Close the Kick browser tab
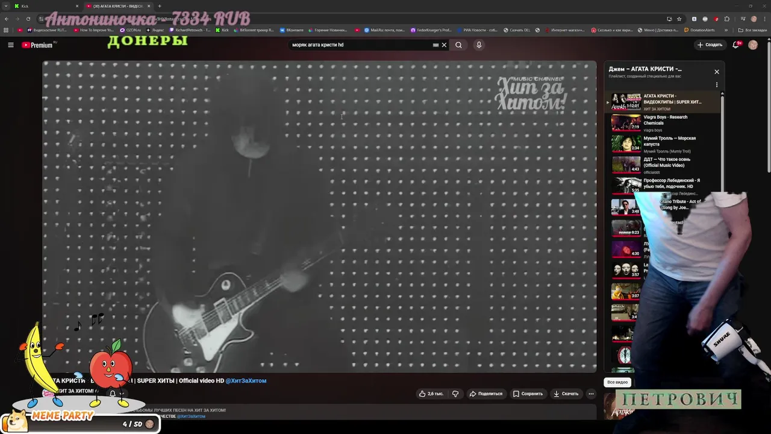Screen dimensions: 771x434 point(77,6)
